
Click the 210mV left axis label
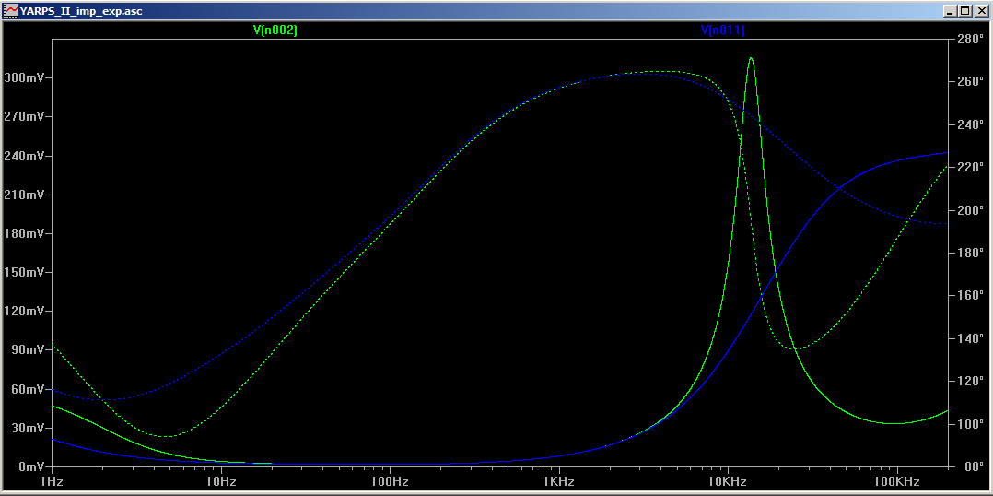[22, 195]
